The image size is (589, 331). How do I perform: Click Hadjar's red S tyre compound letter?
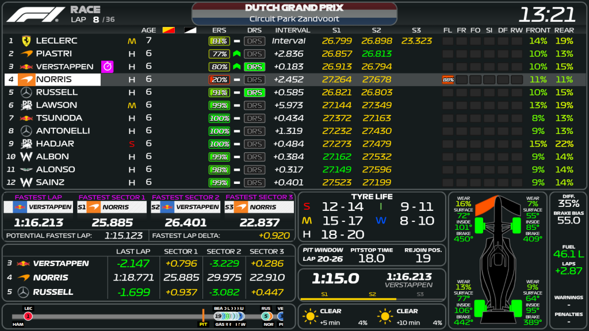pos(132,144)
